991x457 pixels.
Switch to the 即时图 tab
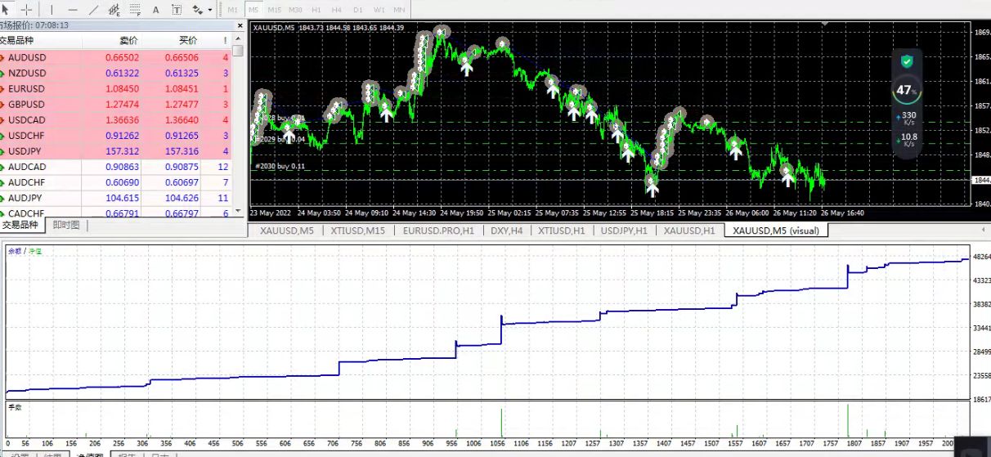[x=66, y=225]
